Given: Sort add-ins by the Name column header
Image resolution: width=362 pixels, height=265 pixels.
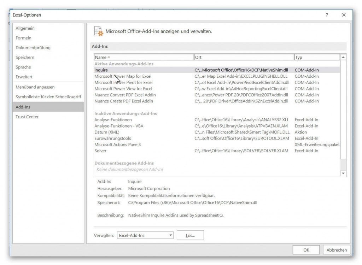Looking at the screenshot, I should point(144,57).
